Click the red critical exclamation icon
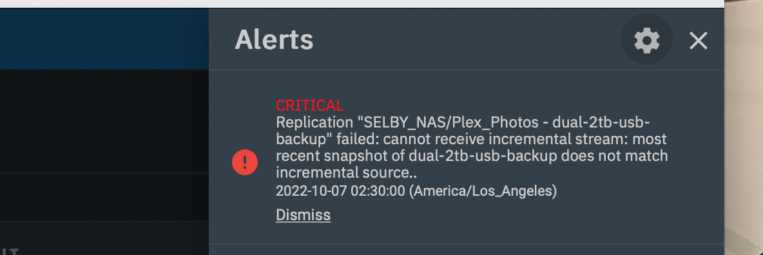 (x=245, y=162)
